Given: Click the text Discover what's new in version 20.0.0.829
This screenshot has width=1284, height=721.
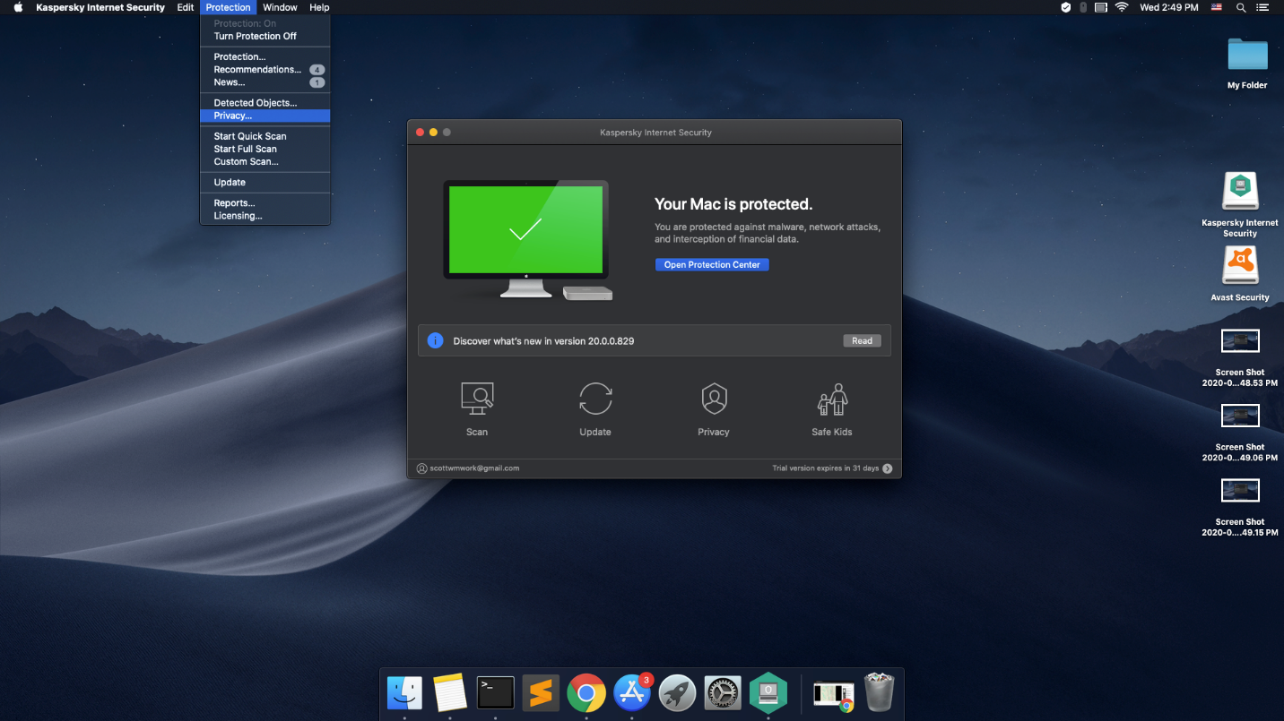Looking at the screenshot, I should [x=543, y=341].
